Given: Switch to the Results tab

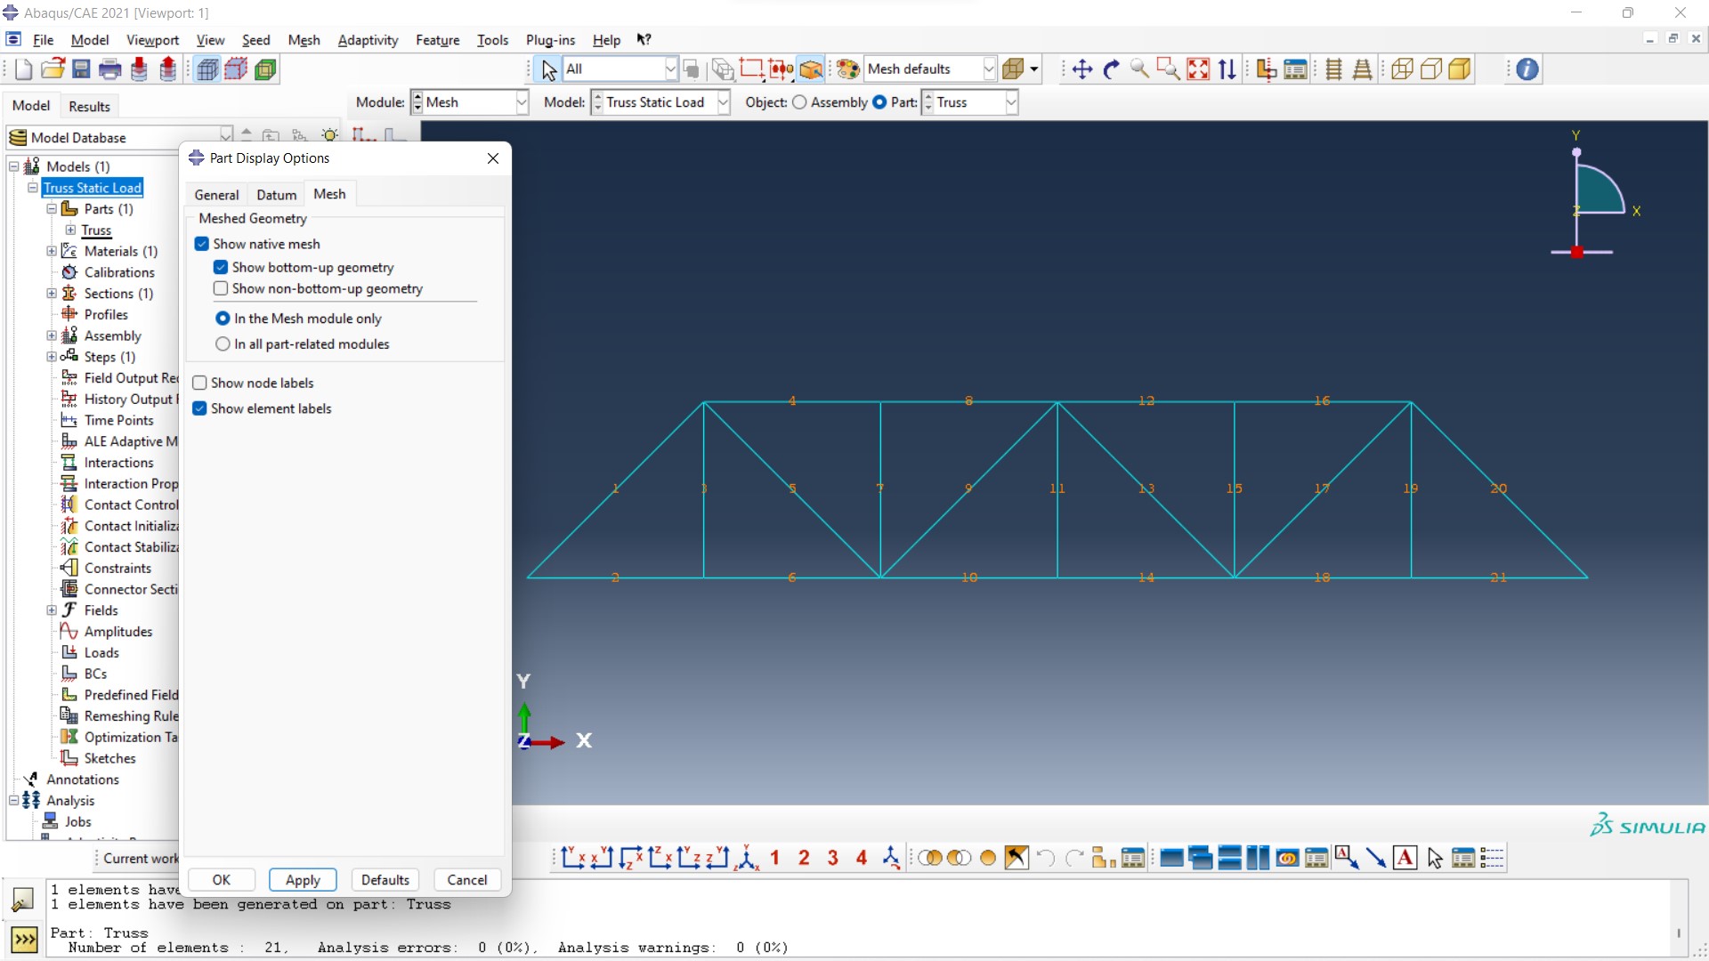Looking at the screenshot, I should (x=89, y=106).
